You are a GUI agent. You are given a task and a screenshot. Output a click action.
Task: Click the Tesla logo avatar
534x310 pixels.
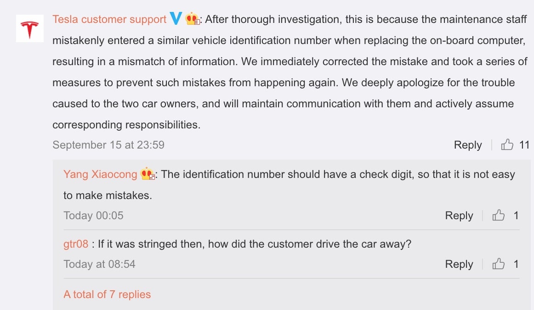pyautogui.click(x=30, y=28)
